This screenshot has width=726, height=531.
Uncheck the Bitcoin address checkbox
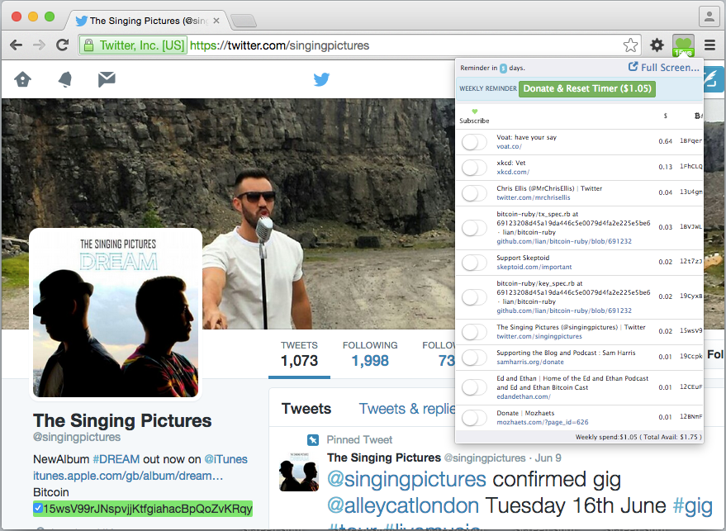pyautogui.click(x=38, y=509)
